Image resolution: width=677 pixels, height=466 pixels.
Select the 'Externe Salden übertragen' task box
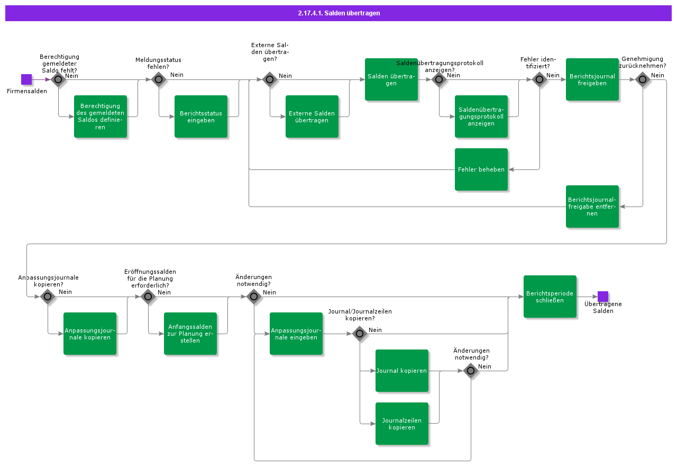coord(312,116)
